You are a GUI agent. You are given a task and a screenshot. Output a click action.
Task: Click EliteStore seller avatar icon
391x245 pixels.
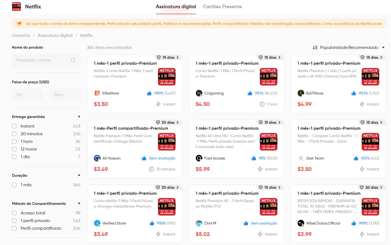[x=97, y=93]
